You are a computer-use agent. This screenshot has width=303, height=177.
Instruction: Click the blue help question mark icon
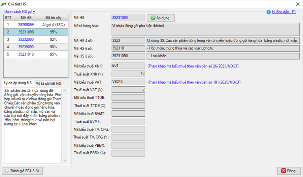click(x=268, y=12)
